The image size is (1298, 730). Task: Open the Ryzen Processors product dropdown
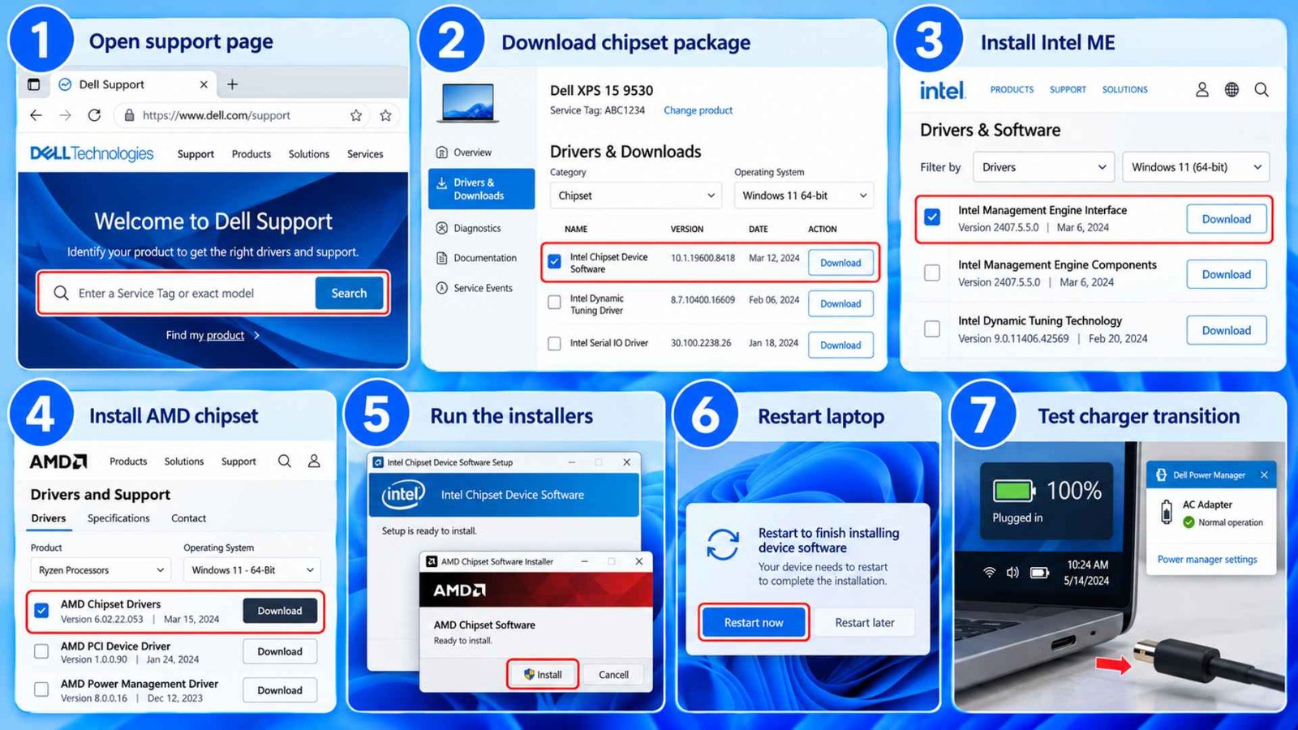point(101,570)
